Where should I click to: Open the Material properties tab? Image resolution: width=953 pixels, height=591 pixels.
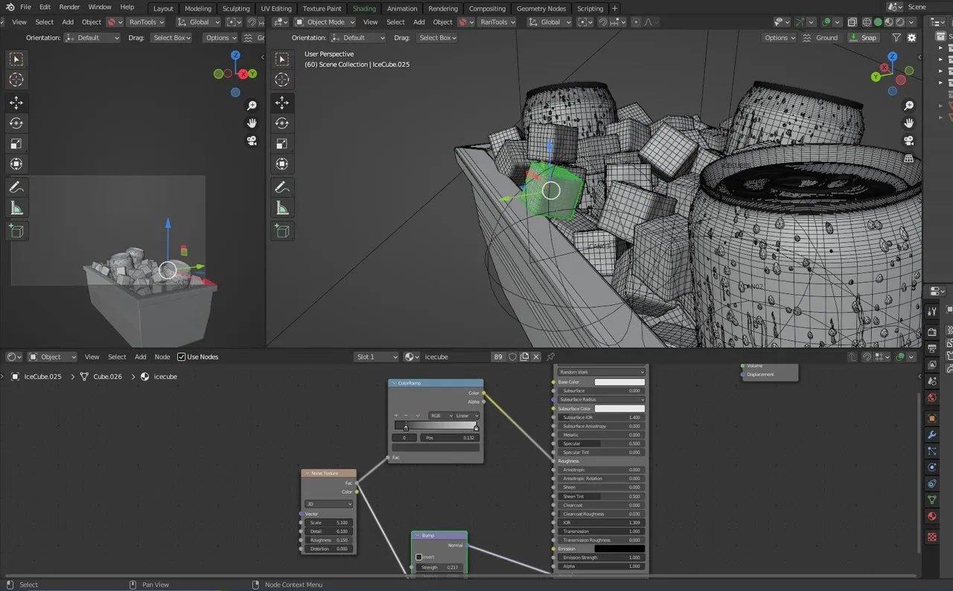pyautogui.click(x=931, y=517)
